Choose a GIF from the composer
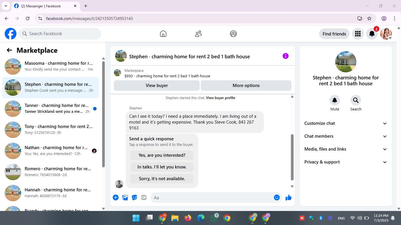The width and height of the screenshot is (401, 225). pyautogui.click(x=144, y=197)
